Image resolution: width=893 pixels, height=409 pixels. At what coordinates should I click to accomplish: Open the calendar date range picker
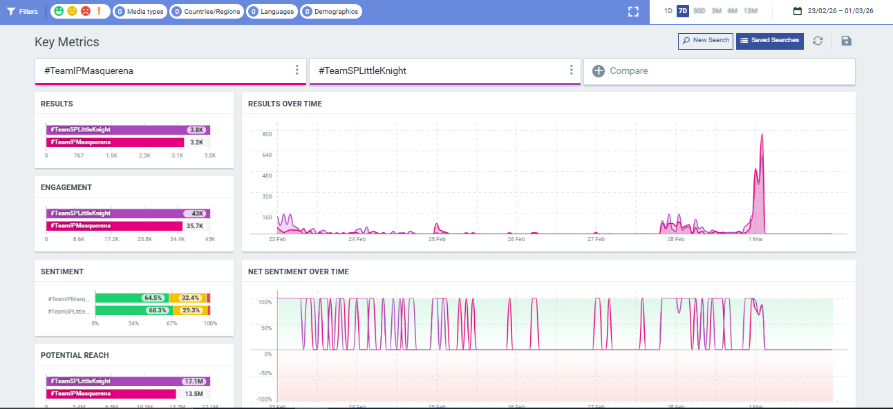point(797,11)
